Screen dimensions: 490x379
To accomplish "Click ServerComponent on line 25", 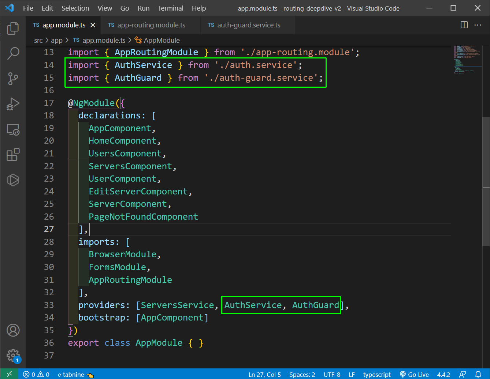I will (127, 204).
